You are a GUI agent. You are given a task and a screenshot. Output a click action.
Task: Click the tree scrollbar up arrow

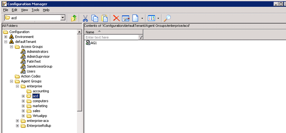coord(79,32)
